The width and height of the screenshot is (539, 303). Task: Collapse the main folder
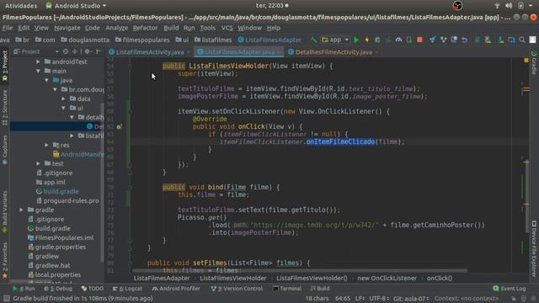[38, 71]
